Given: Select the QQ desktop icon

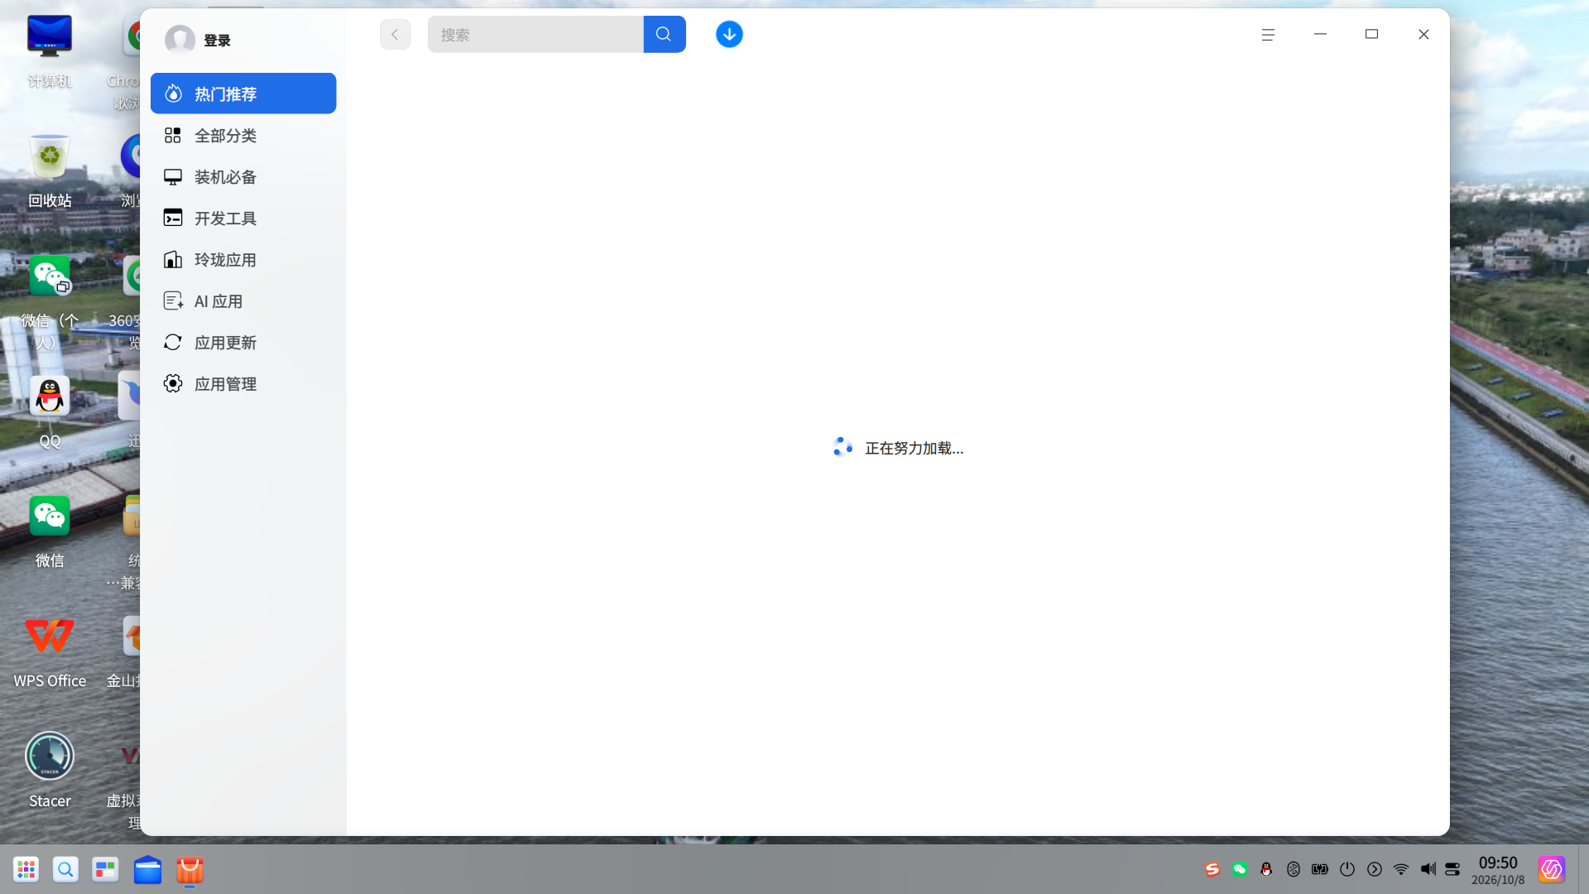Looking at the screenshot, I should point(50,411).
